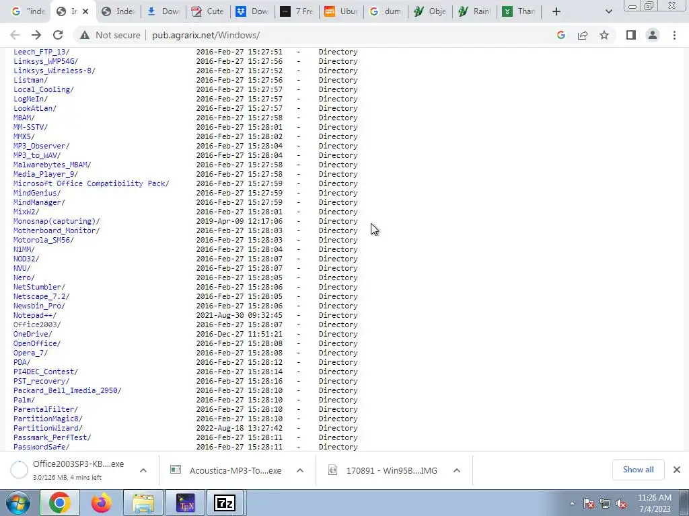
Task: Share this page from the address bar
Action: click(x=583, y=35)
